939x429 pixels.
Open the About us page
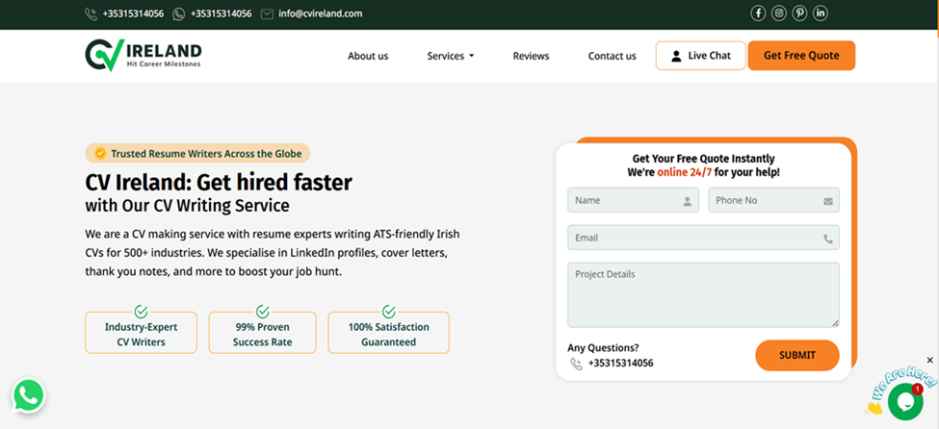point(368,56)
